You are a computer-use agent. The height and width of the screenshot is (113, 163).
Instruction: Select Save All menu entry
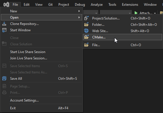(41, 78)
